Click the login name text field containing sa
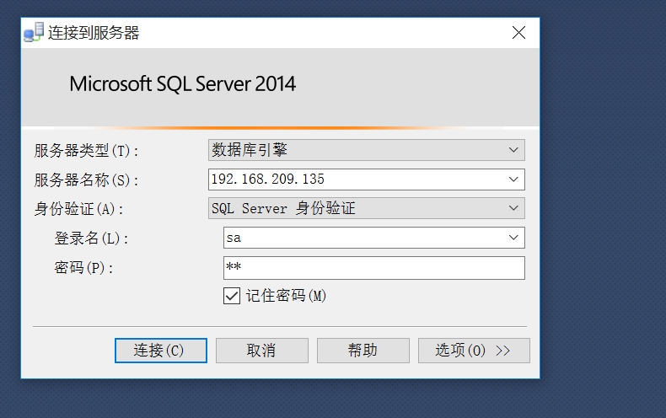Screen dimensions: 666x418 coord(363,238)
